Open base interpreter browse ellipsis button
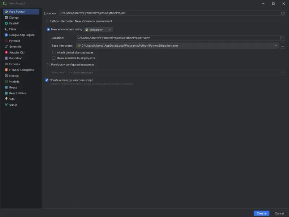Viewport: 289px width, 217px height. 282,46
